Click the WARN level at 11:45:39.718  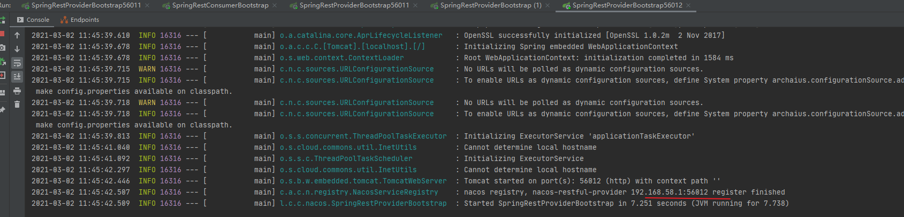pos(147,102)
